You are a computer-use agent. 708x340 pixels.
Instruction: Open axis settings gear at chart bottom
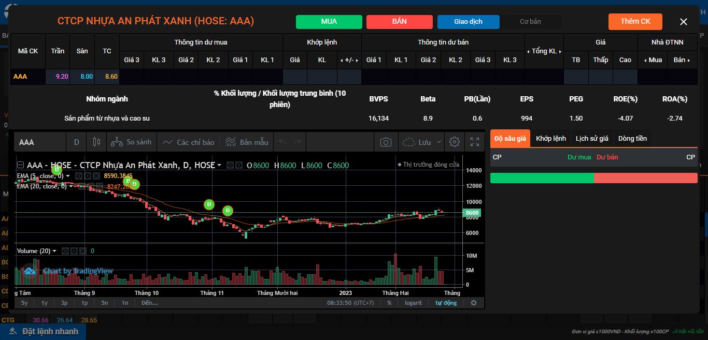[x=473, y=303]
